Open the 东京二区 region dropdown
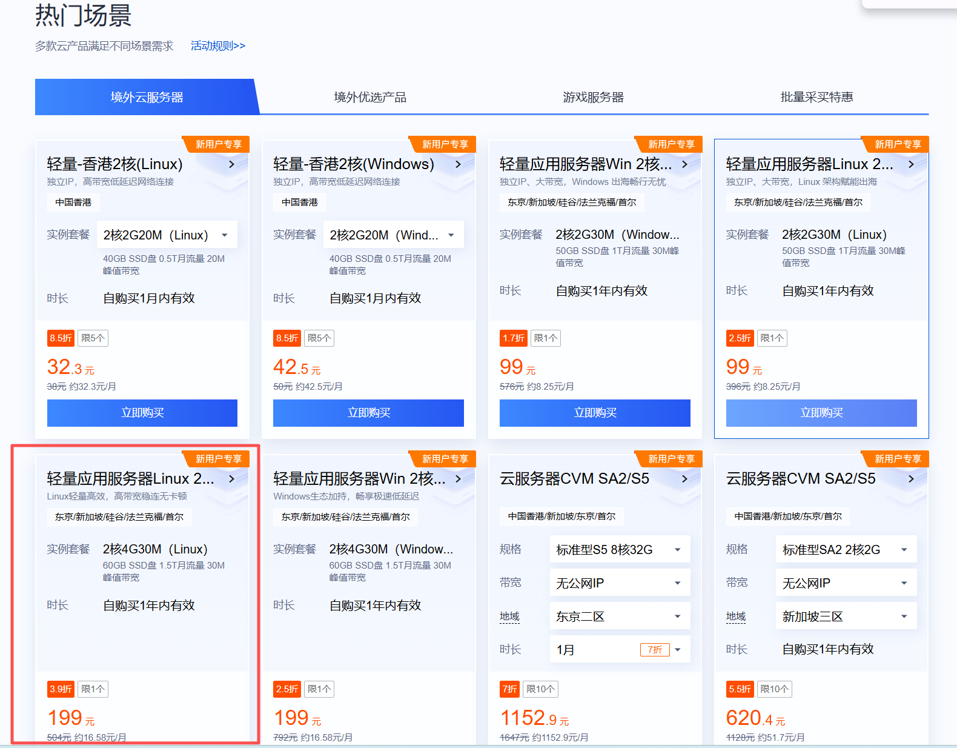 pos(620,616)
